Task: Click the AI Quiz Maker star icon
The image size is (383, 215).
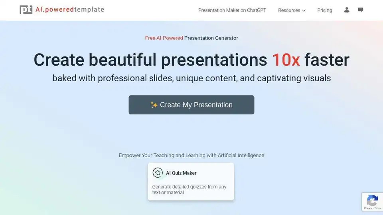Action: 158,173
